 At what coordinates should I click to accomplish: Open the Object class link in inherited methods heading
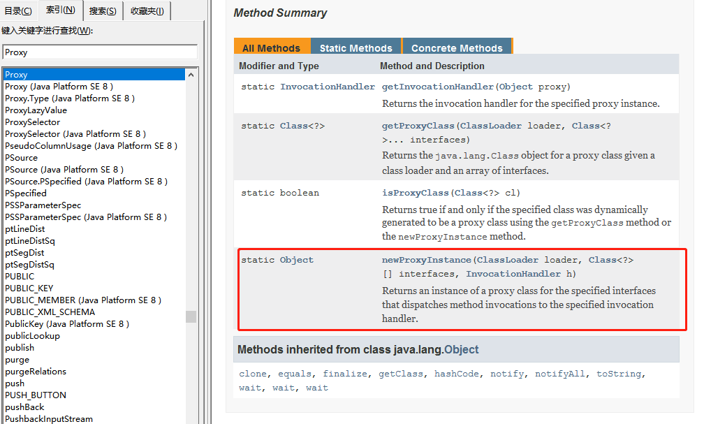coord(462,349)
